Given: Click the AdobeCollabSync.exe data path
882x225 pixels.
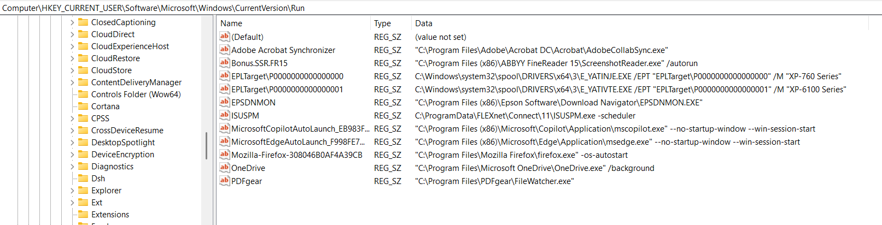Looking at the screenshot, I should (x=541, y=50).
